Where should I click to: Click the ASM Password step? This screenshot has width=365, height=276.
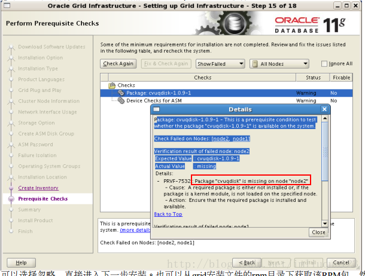pos(35,145)
